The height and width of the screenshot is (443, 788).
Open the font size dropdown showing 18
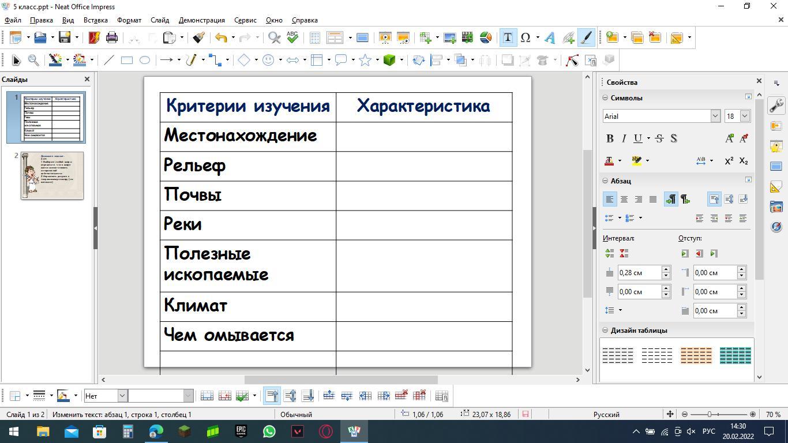click(x=744, y=116)
